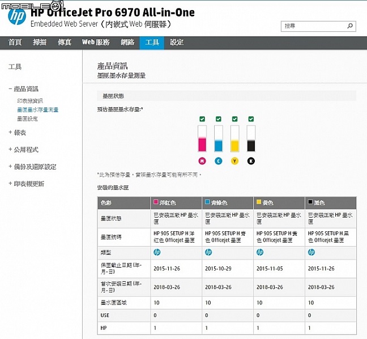367x339 pixels.
Task: Click the green checkmark above cyan cartridge
Action: point(219,119)
